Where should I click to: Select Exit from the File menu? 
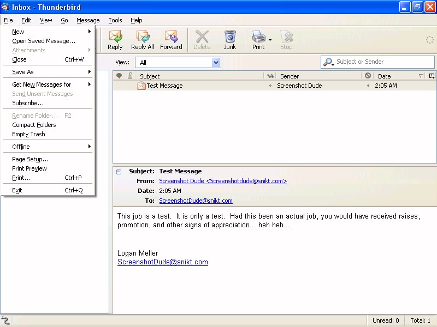tap(48, 190)
